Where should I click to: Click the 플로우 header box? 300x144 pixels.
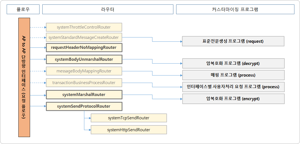pos(23,9)
